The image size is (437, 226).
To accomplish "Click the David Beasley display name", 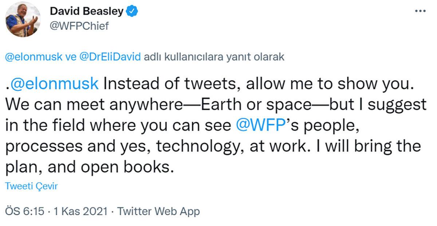I will click(87, 12).
